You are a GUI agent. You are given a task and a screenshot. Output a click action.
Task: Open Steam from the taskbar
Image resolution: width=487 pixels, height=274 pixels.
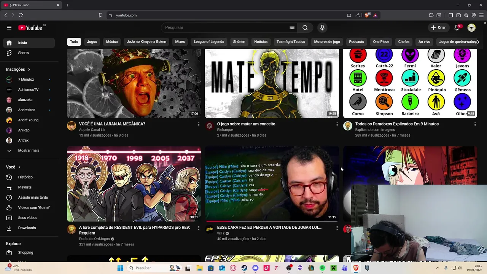(x=244, y=268)
